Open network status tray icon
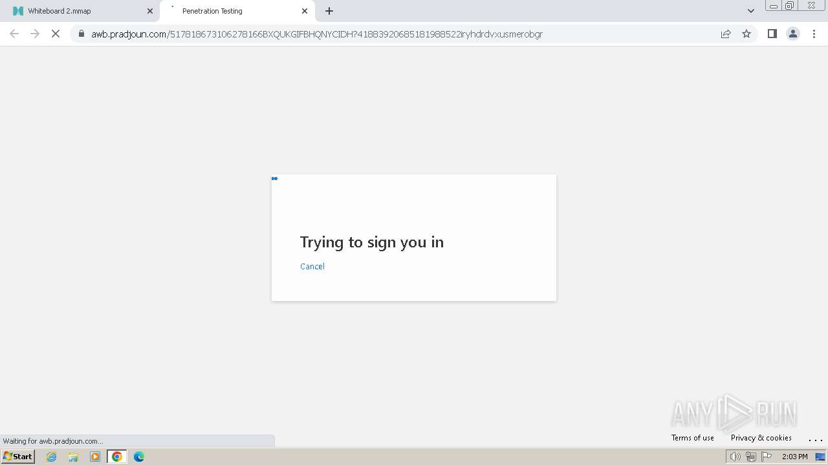828x465 pixels. 750,457
